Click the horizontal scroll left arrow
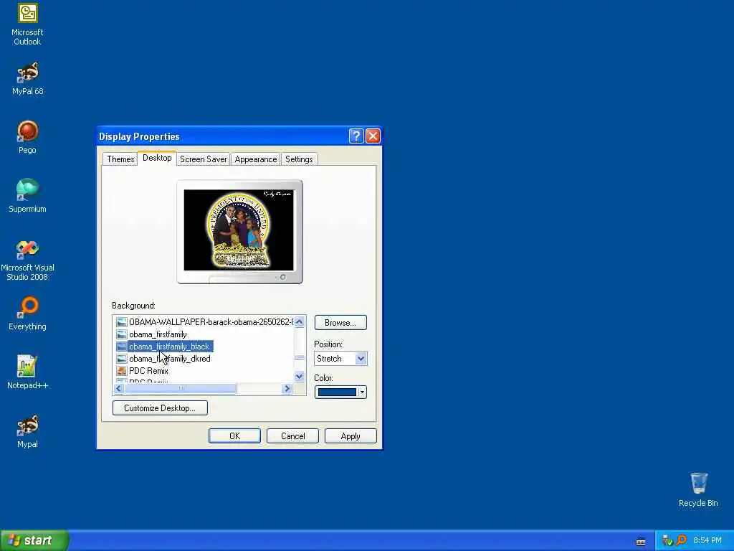Viewport: 734px width, 551px height. tap(119, 388)
